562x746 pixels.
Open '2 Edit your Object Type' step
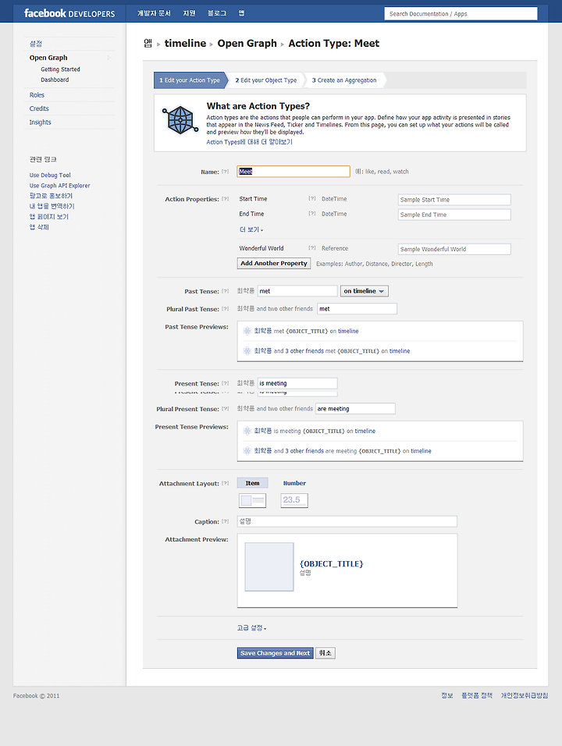[266, 80]
